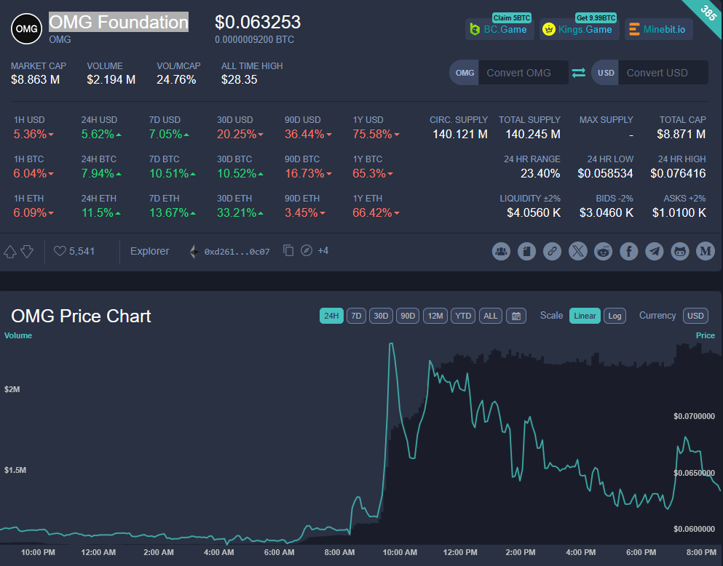Select the 30D chart range
Viewport: 723px width, 566px height.
(x=381, y=316)
